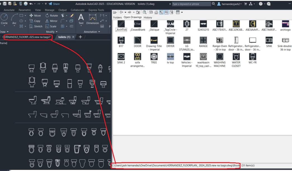Screen dimensions: 292x171
Task: Activate the Move tool
Action: [x=37, y=16]
